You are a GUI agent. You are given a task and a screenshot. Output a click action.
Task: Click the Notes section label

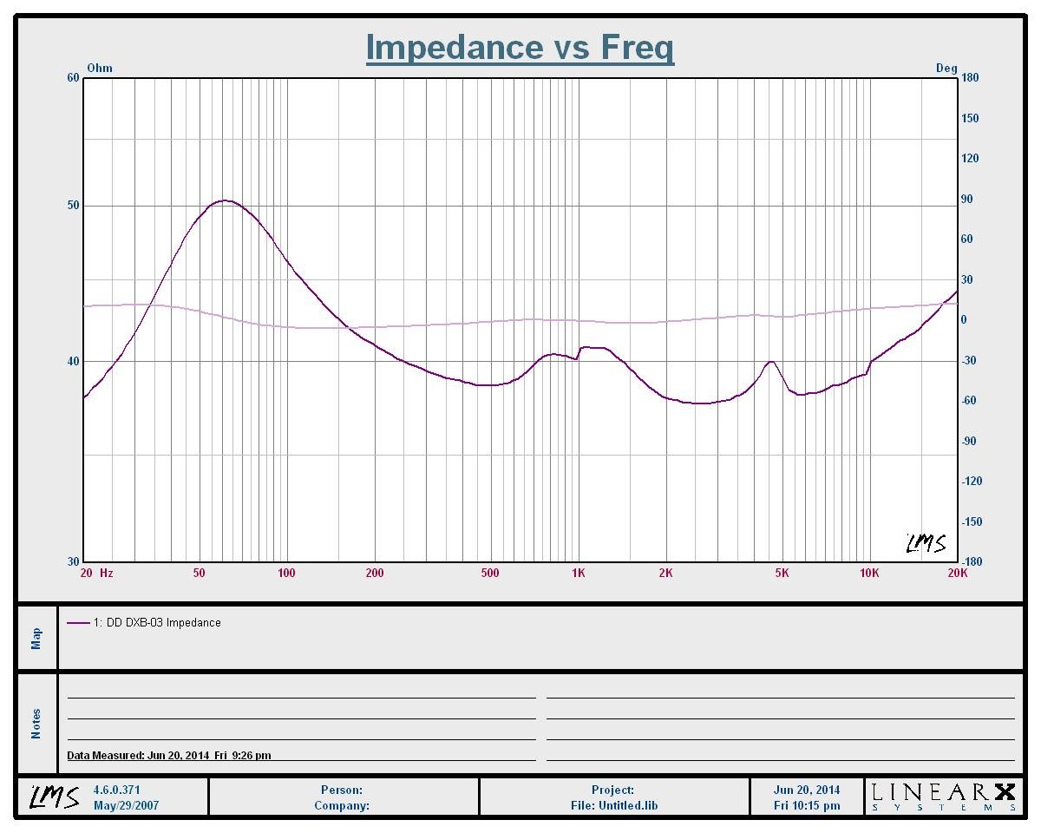tap(36, 724)
